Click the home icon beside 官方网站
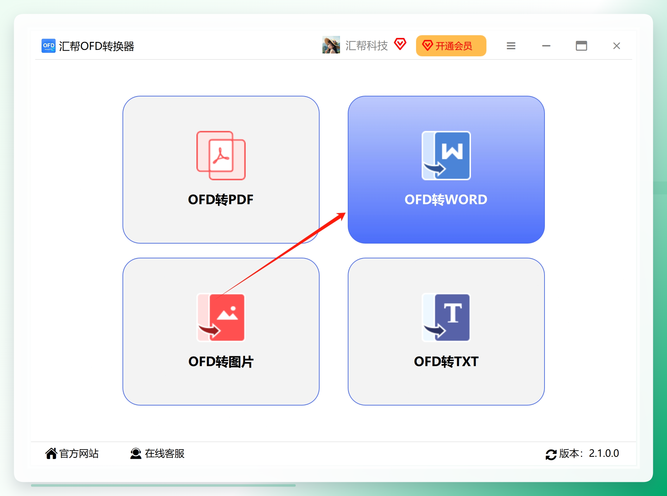This screenshot has height=496, width=667. click(x=51, y=453)
